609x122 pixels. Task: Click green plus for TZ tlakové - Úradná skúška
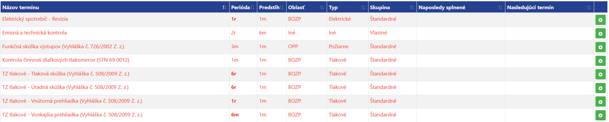[x=600, y=88]
